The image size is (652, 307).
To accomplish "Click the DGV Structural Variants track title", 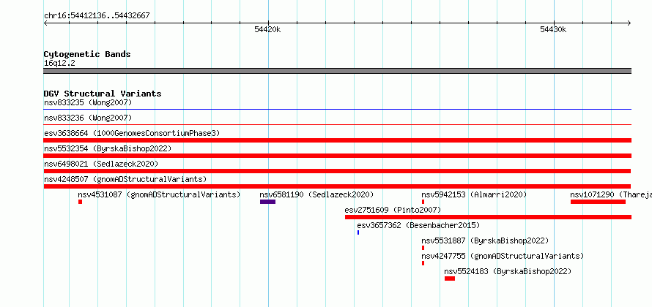I will point(103,94).
